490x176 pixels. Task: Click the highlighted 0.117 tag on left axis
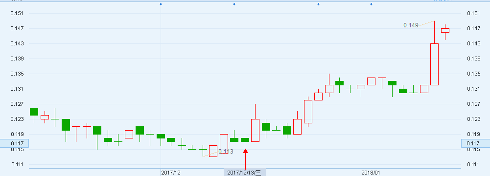(14, 144)
